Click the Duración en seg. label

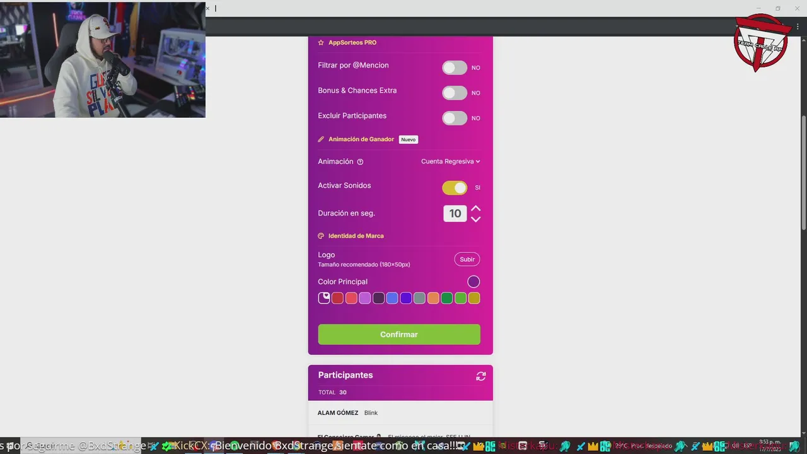tap(346, 213)
